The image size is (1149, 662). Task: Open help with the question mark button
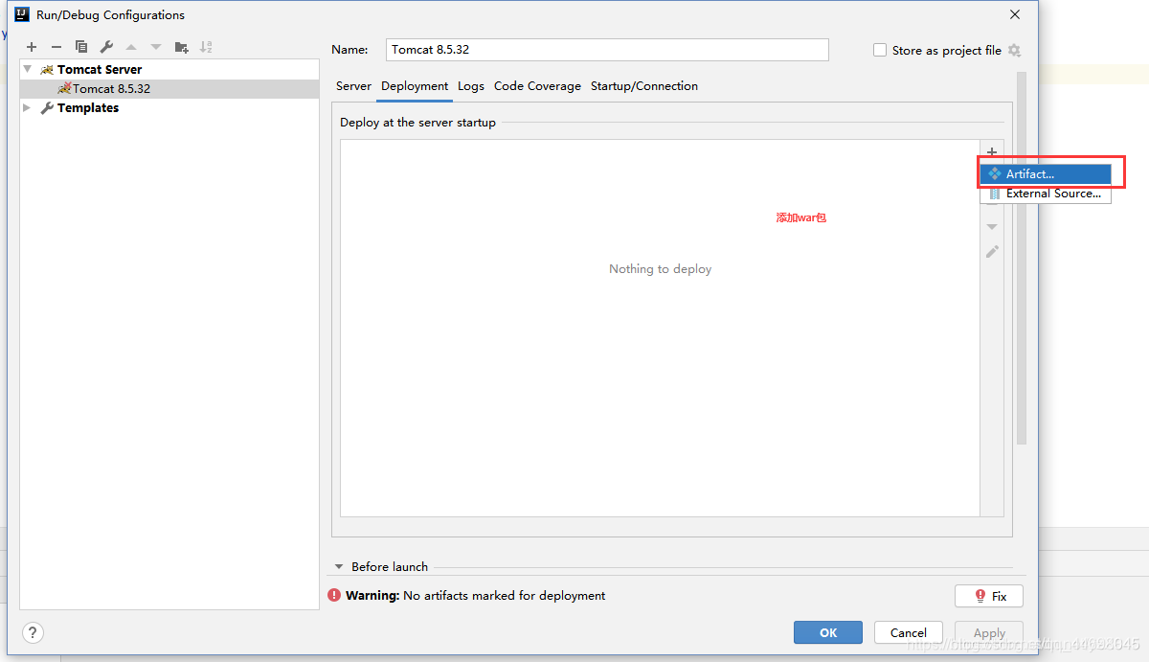click(x=33, y=632)
